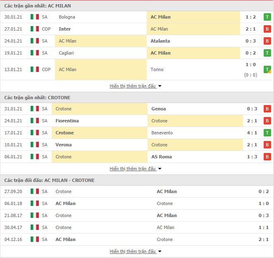Viewport: 274px width, 258px height.
Task: Click the Fiorentina team name
Action: (x=67, y=121)
